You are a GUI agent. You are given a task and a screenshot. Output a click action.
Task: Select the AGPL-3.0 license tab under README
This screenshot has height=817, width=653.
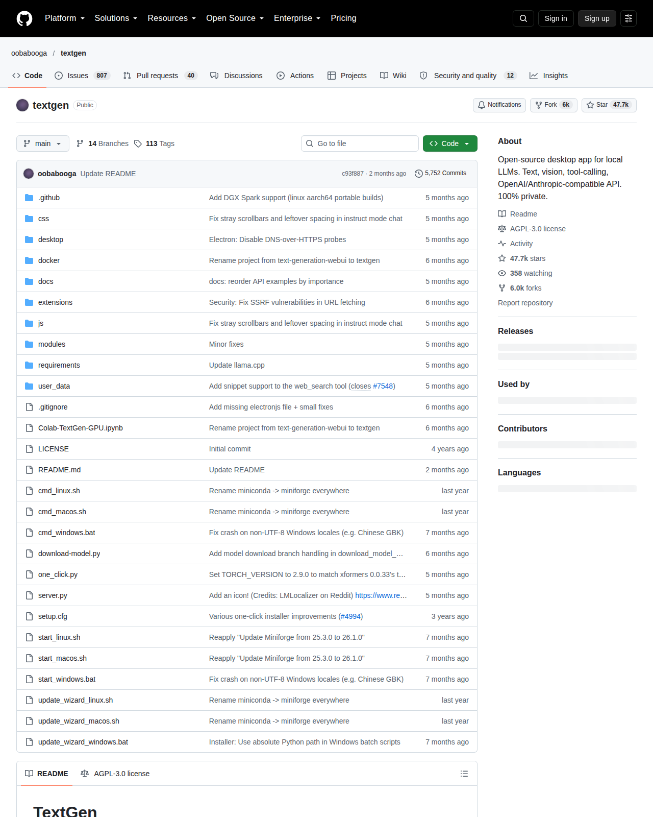(x=115, y=774)
